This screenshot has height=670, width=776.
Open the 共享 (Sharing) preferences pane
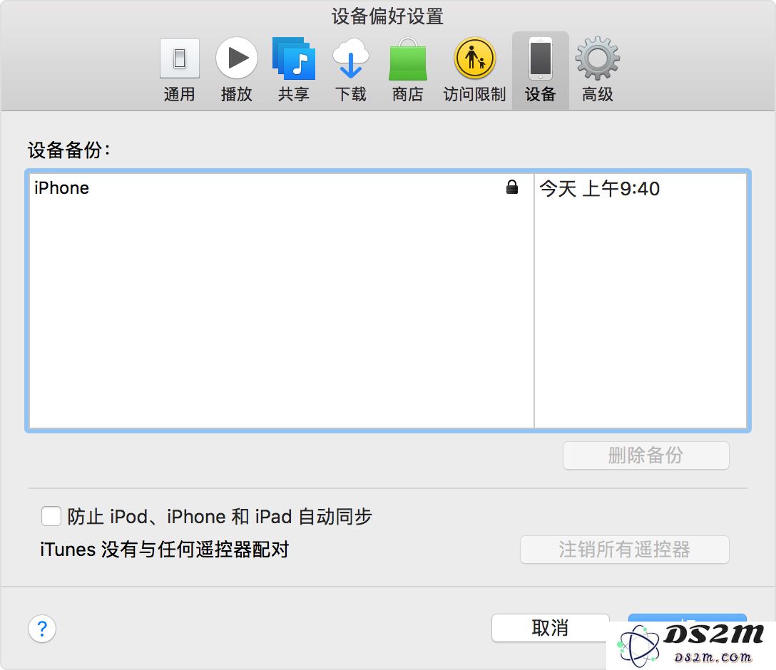(x=293, y=70)
